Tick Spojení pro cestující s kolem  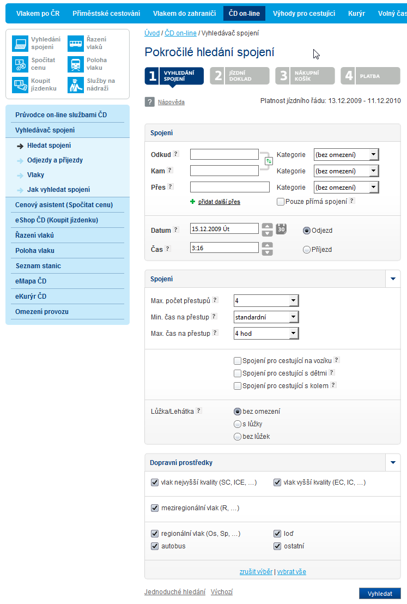(x=238, y=386)
